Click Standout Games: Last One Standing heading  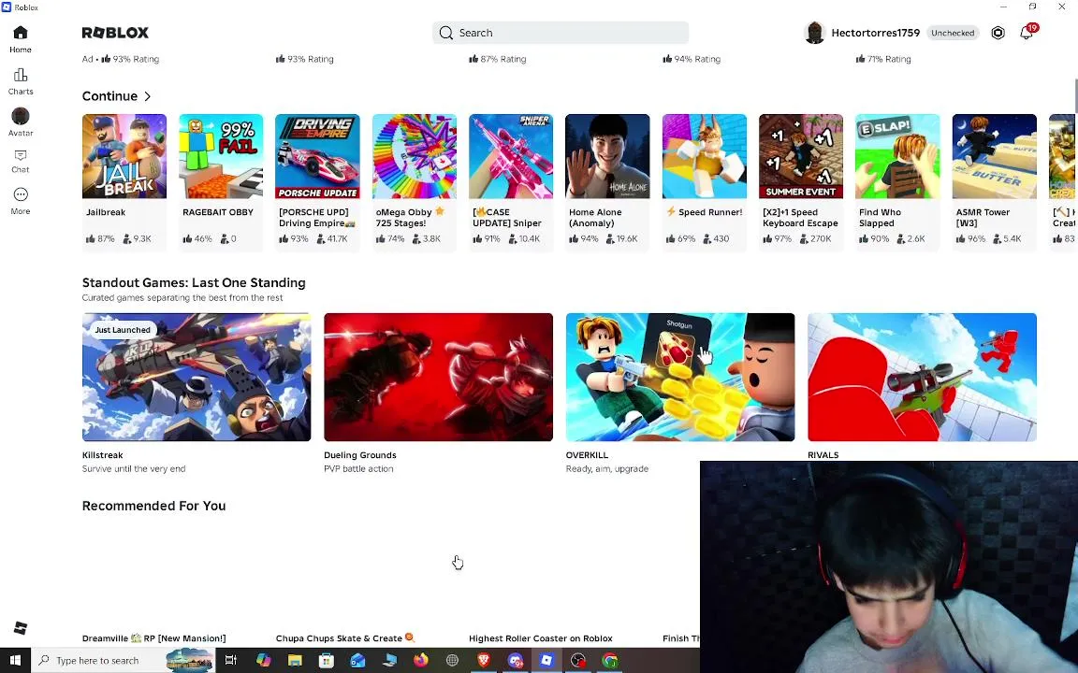(193, 282)
